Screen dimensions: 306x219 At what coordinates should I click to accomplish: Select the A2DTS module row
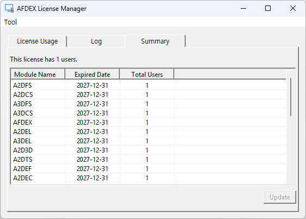148,160
